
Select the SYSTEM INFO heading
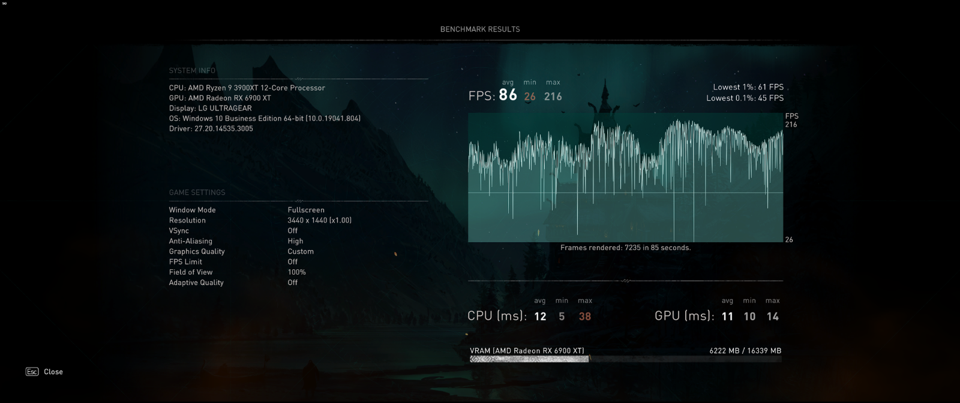192,71
